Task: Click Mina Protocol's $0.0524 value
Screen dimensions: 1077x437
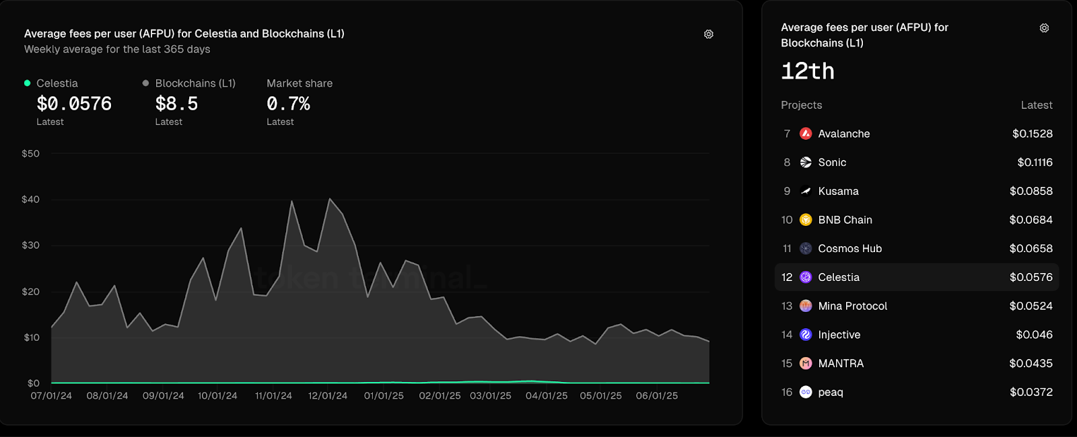Action: 1031,306
